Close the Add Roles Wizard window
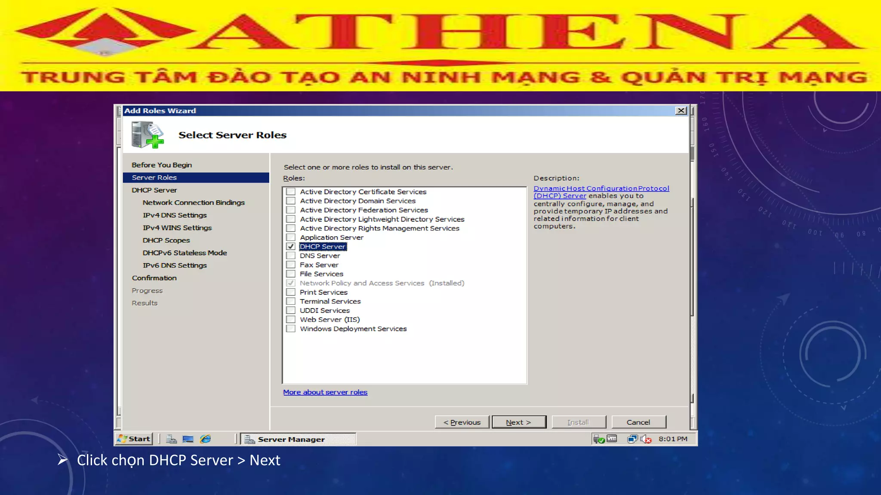881x495 pixels. click(x=681, y=110)
